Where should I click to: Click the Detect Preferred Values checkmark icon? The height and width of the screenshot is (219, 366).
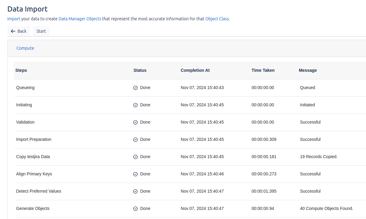[135, 191]
